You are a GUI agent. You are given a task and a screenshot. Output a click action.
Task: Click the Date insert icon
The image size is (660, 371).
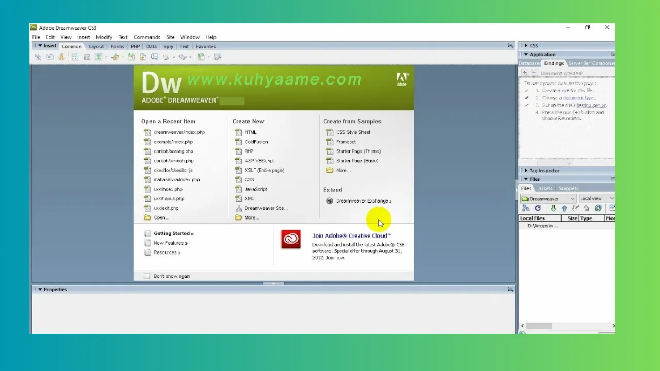(131, 57)
